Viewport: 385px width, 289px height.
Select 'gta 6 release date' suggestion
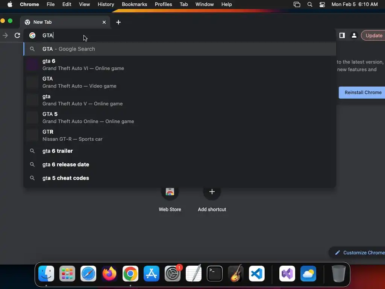coord(180,164)
